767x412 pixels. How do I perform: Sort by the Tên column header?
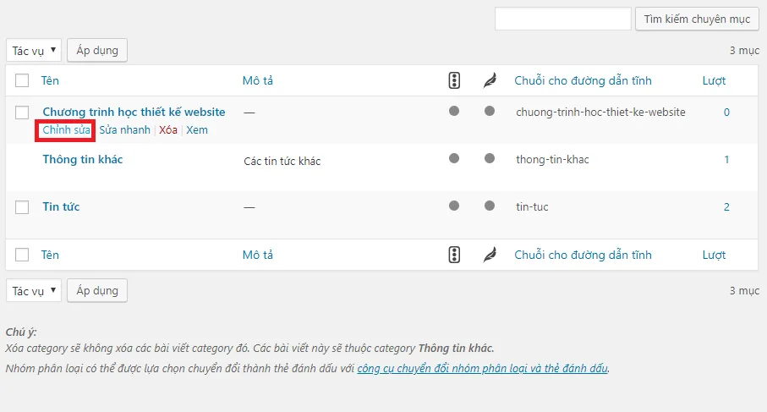[x=51, y=81]
